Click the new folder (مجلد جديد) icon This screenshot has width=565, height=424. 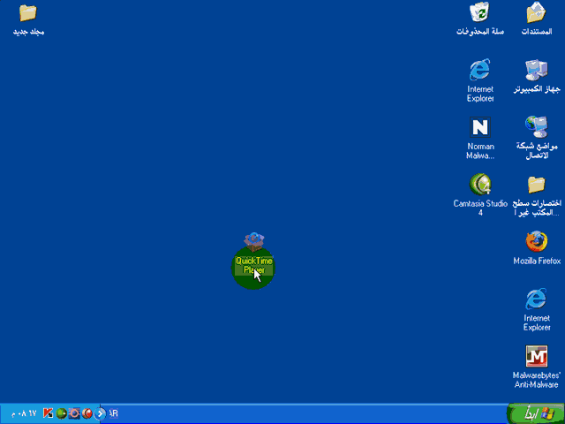[28, 13]
